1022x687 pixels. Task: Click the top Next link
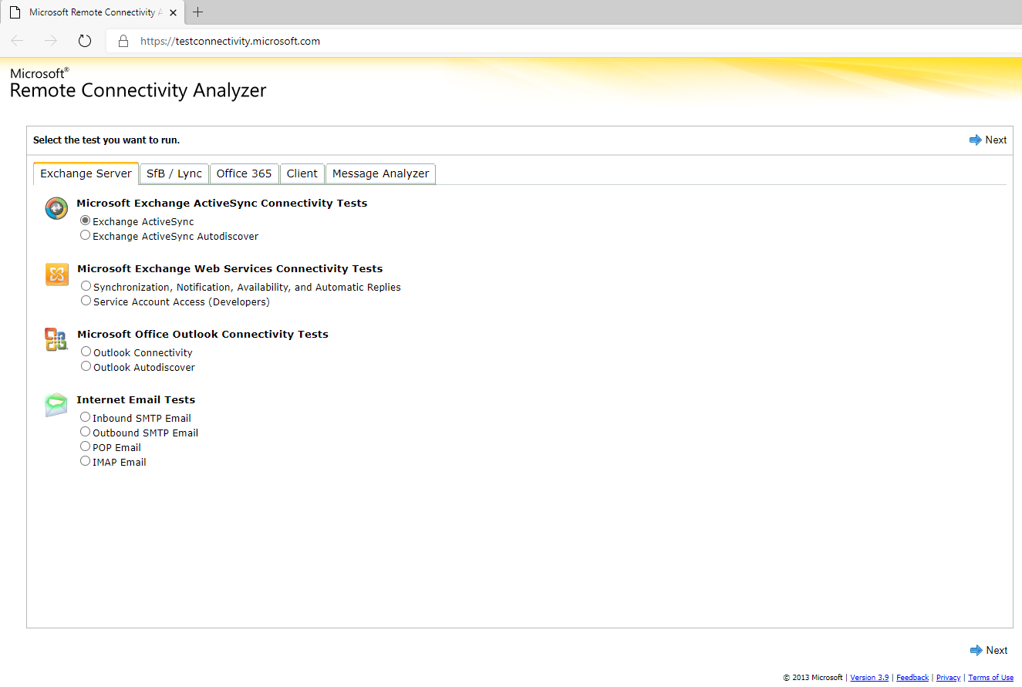click(x=996, y=140)
